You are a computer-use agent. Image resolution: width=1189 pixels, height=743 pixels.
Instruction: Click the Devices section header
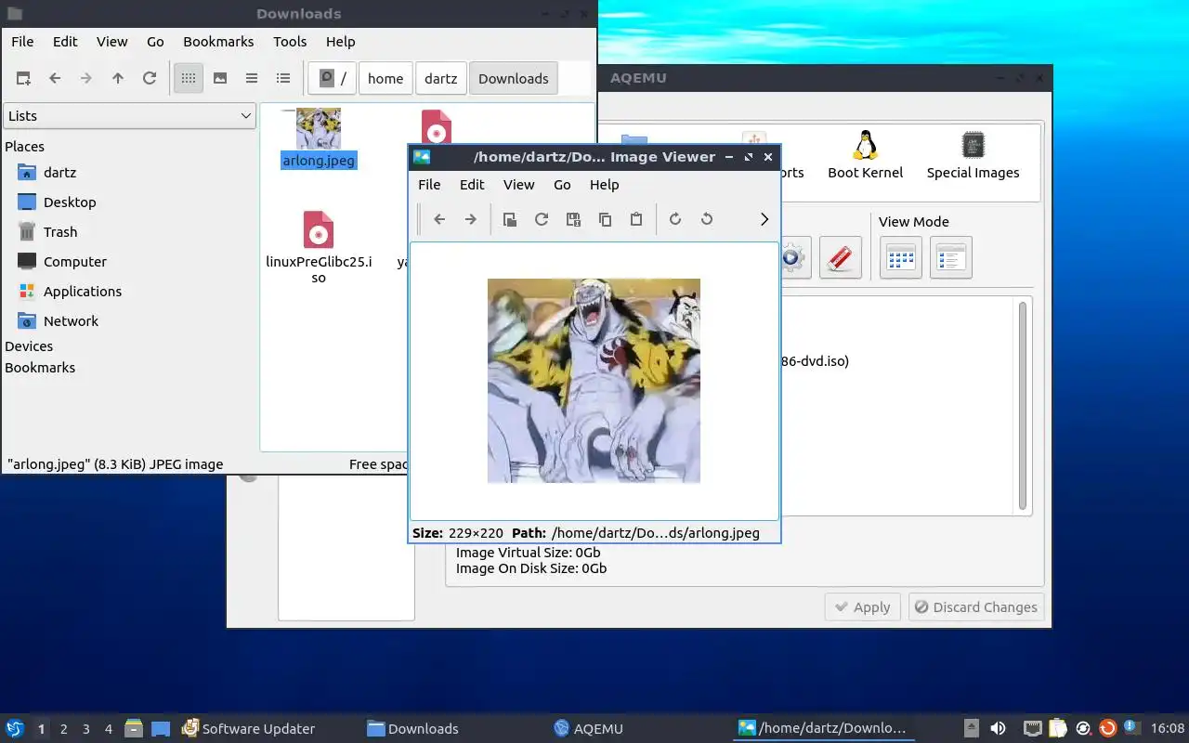[29, 345]
